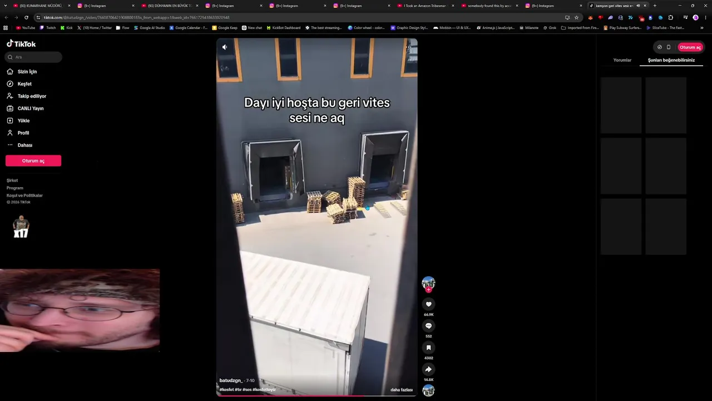The width and height of the screenshot is (712, 401).
Task: Open comments via the speech bubble icon
Action: coord(428,326)
